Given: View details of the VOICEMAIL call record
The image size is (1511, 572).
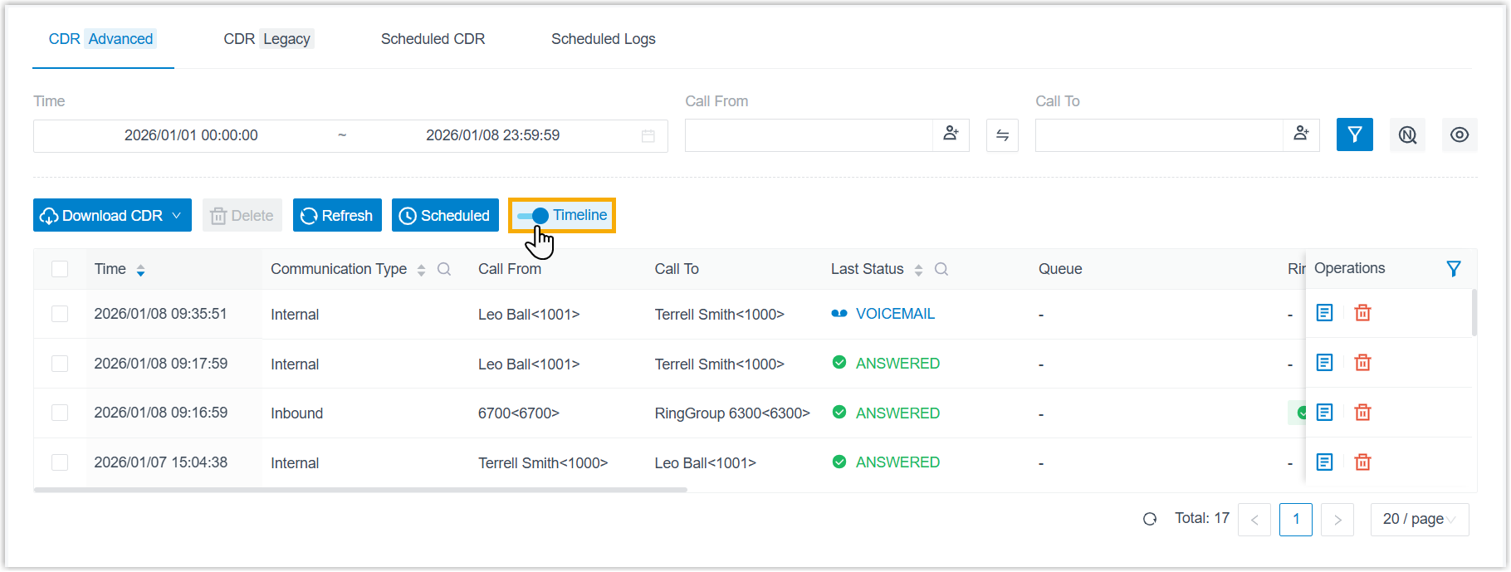Looking at the screenshot, I should (1324, 313).
